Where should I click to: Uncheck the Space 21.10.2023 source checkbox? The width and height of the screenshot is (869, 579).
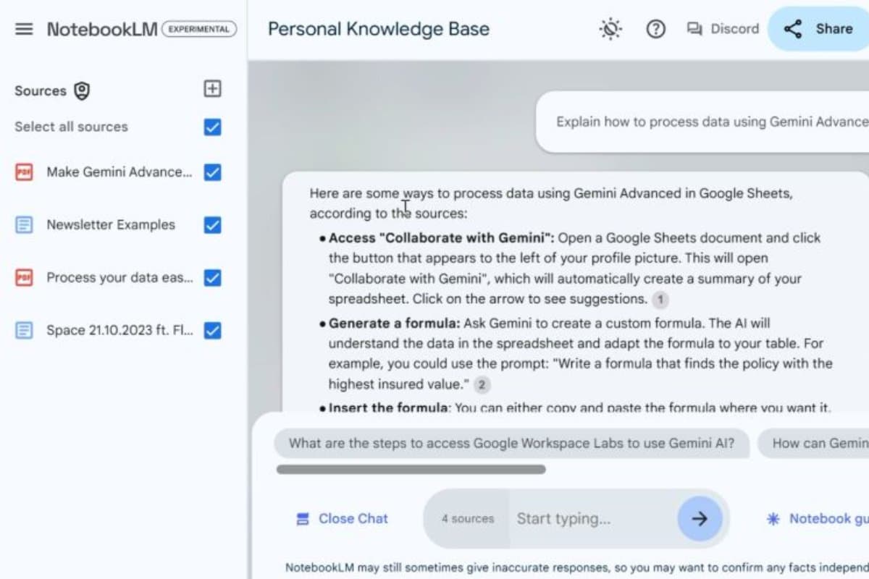point(212,331)
